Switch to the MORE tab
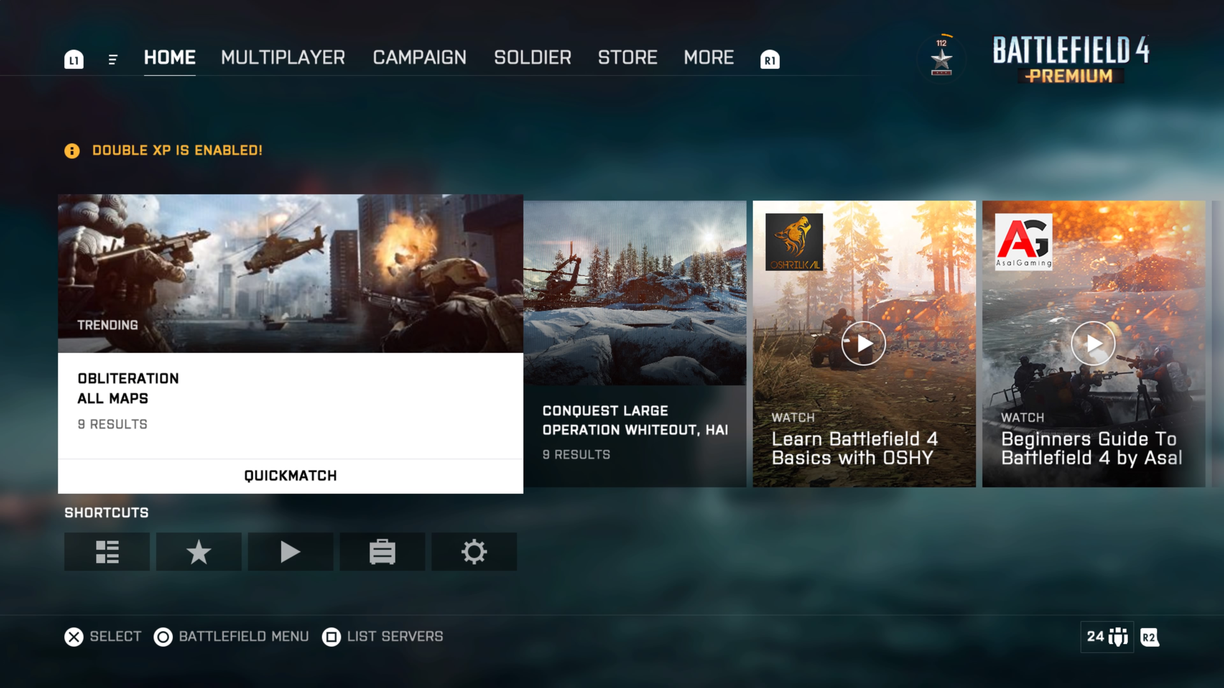1224x688 pixels. [709, 57]
